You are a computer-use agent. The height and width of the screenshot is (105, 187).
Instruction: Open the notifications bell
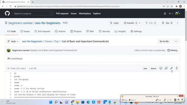click(x=165, y=13)
